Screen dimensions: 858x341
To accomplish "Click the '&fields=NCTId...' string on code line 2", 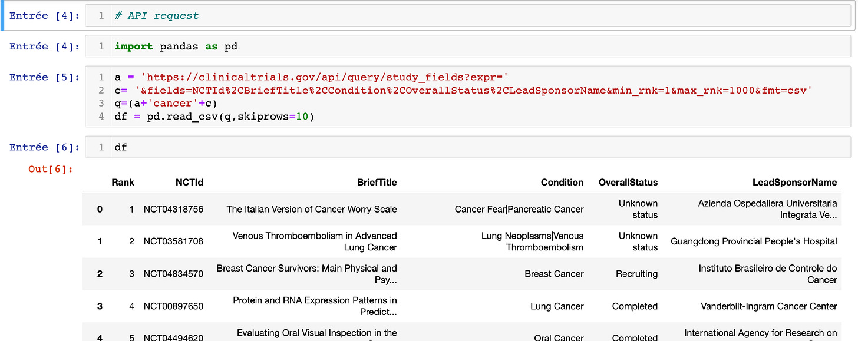I will tap(474, 90).
